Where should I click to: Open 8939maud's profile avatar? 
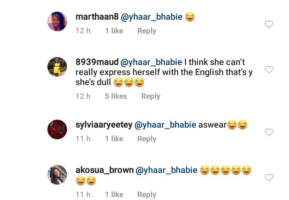(57, 67)
